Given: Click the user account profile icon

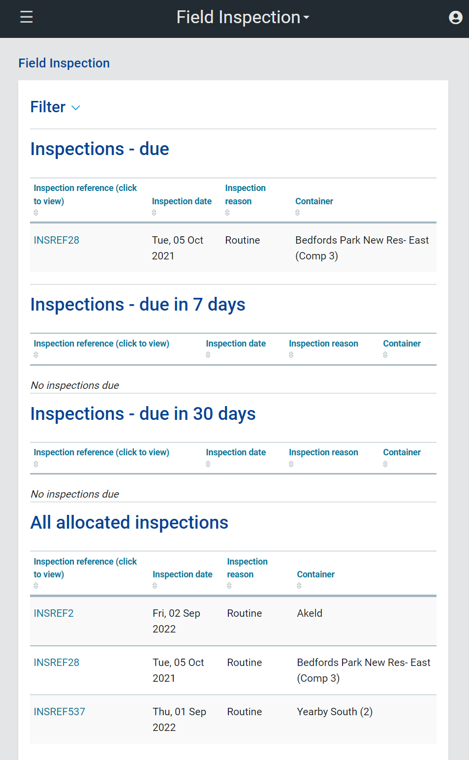Looking at the screenshot, I should click(455, 18).
